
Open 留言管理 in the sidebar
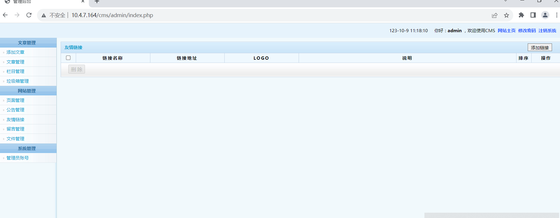(x=15, y=129)
